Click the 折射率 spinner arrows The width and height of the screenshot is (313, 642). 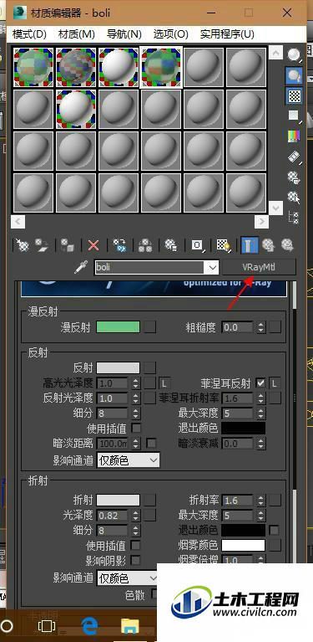[x=261, y=500]
